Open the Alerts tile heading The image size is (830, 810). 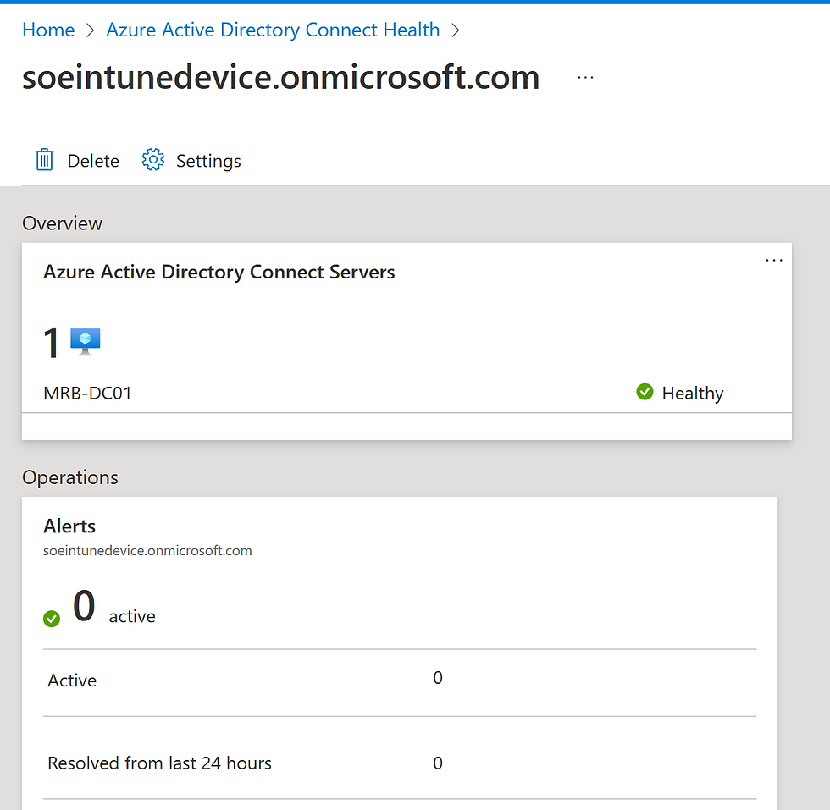tap(69, 526)
